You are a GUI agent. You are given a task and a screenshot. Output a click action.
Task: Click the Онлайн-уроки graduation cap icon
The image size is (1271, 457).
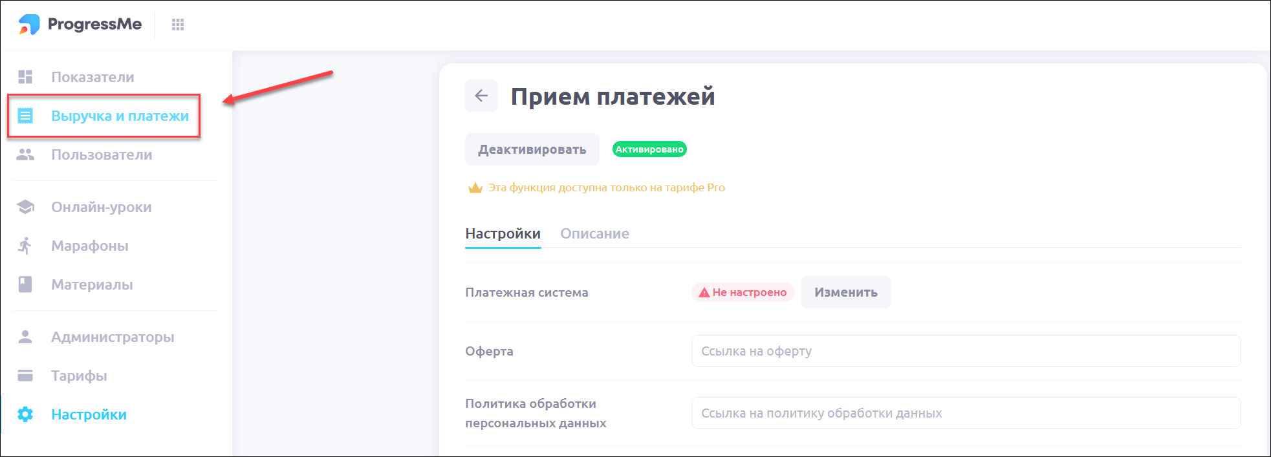(x=25, y=207)
